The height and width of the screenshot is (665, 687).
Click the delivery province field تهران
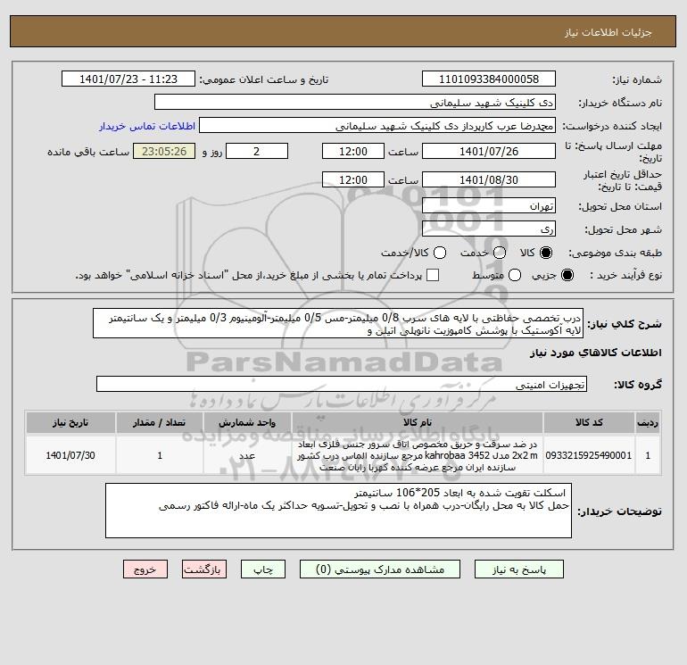click(x=489, y=205)
